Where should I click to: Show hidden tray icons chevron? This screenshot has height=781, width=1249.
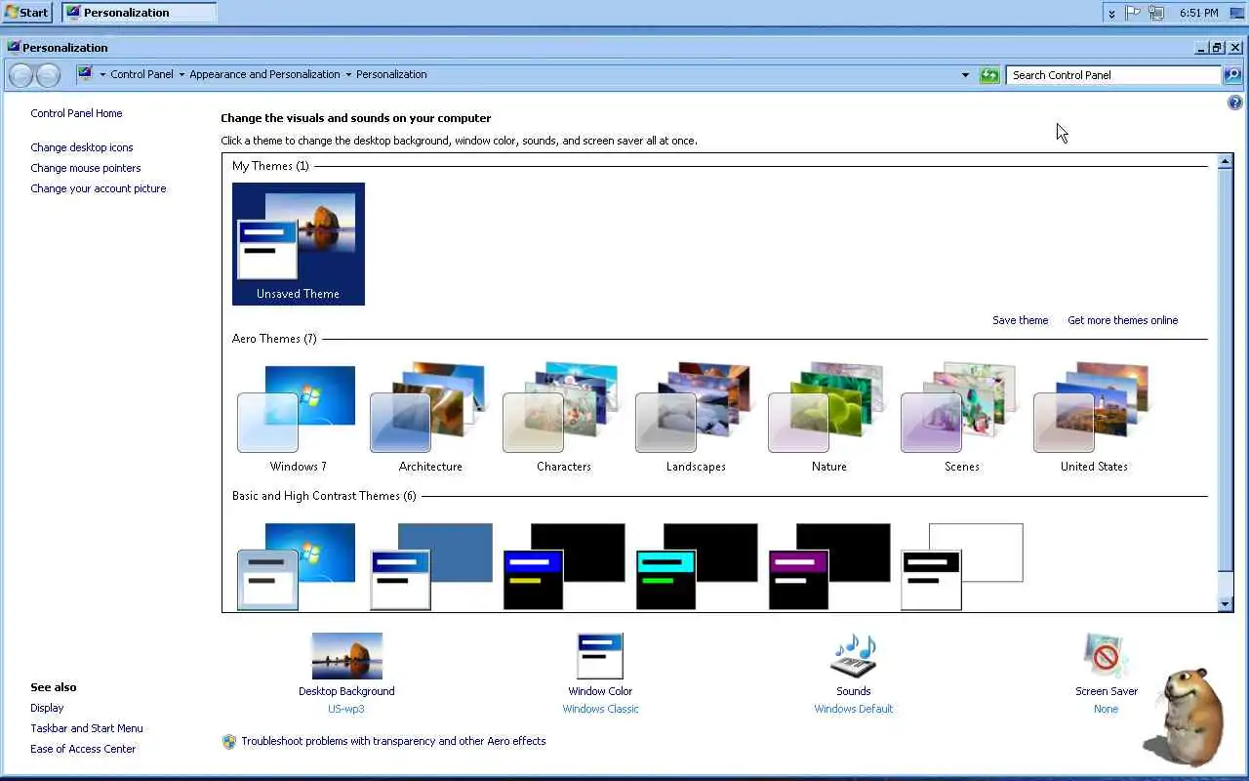(1111, 13)
